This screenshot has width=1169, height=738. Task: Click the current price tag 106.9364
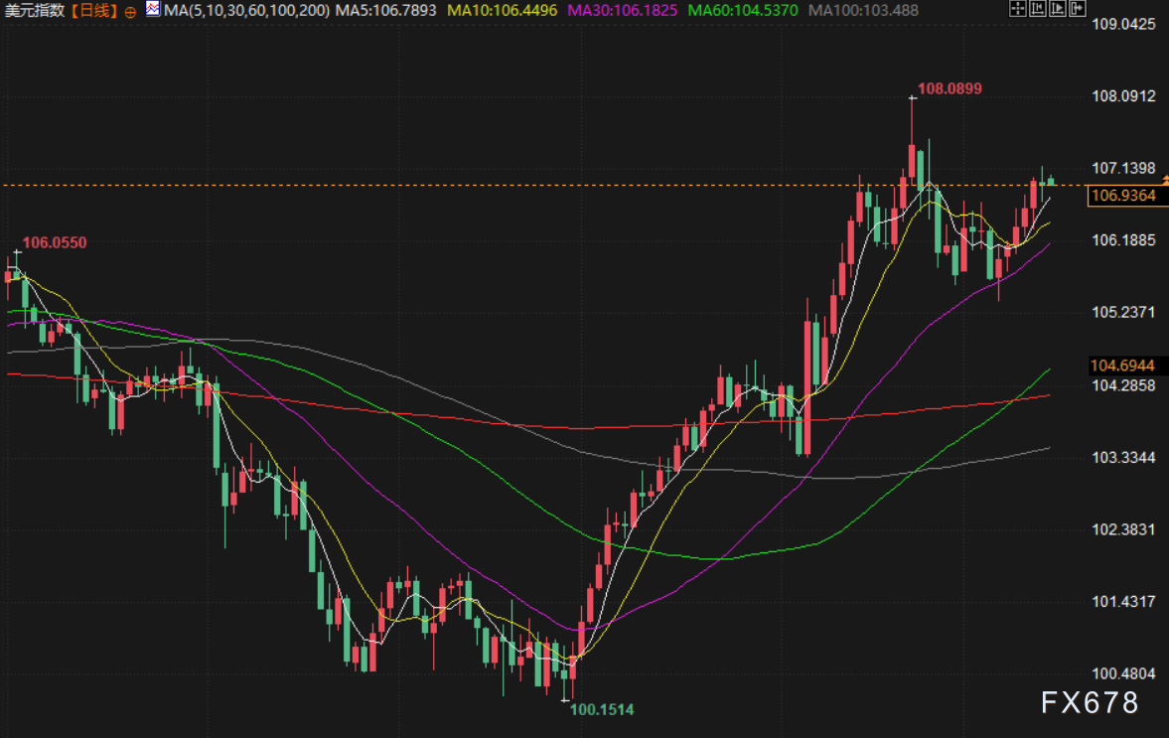click(1122, 196)
